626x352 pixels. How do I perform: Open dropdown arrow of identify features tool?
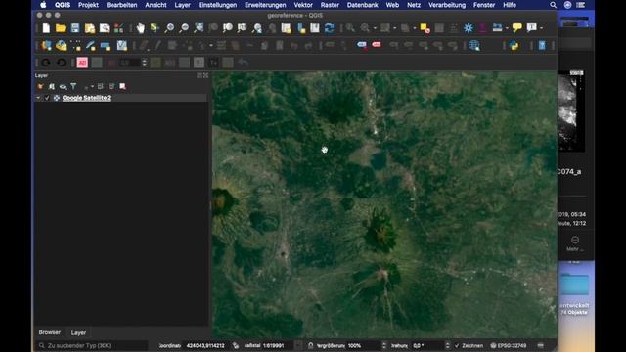[x=375, y=28]
